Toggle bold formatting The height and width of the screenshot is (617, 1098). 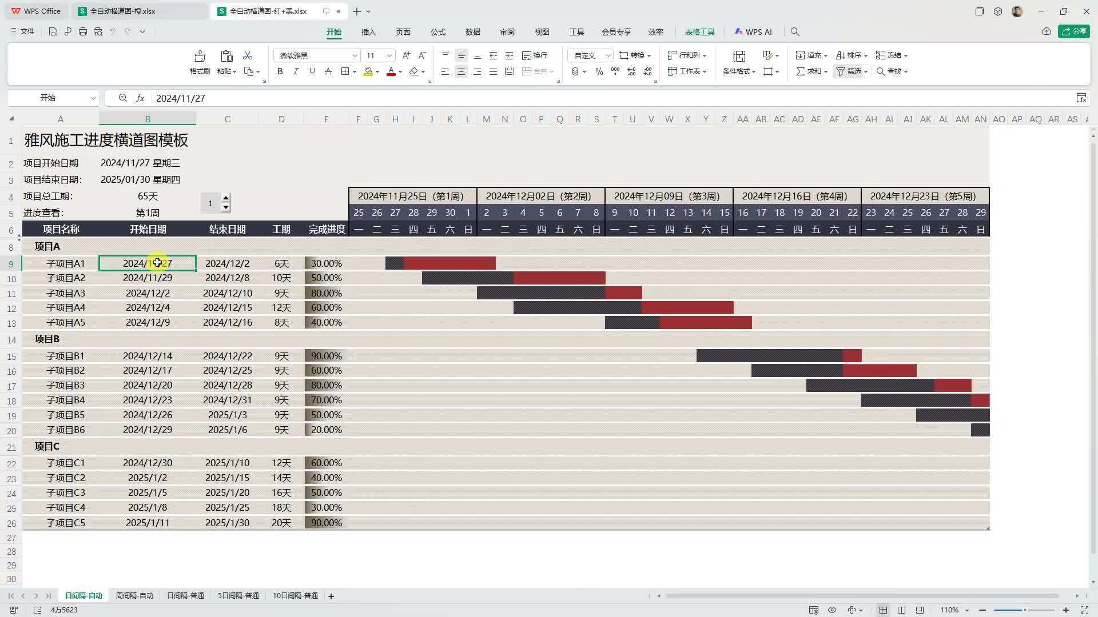280,71
